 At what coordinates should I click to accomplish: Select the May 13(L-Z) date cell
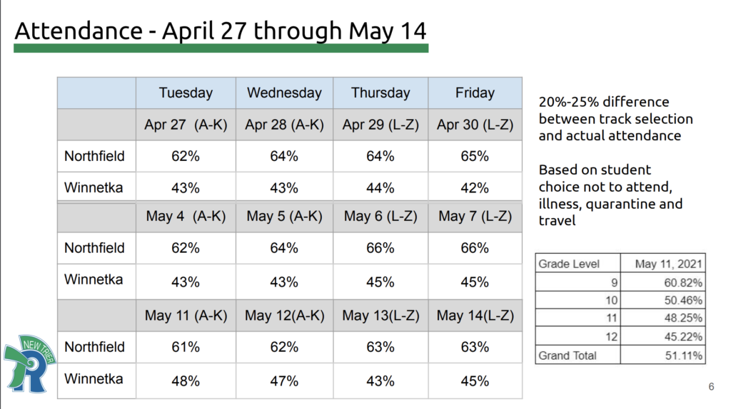380,316
